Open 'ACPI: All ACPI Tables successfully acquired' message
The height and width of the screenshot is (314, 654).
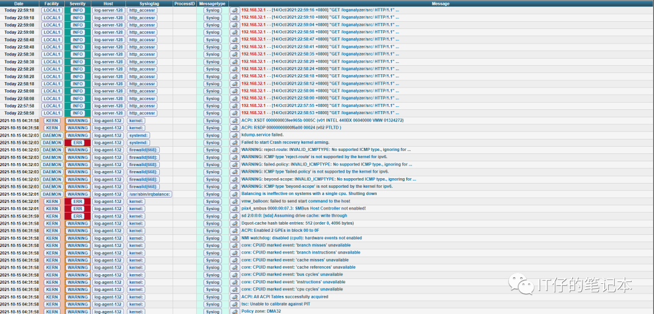(285, 297)
